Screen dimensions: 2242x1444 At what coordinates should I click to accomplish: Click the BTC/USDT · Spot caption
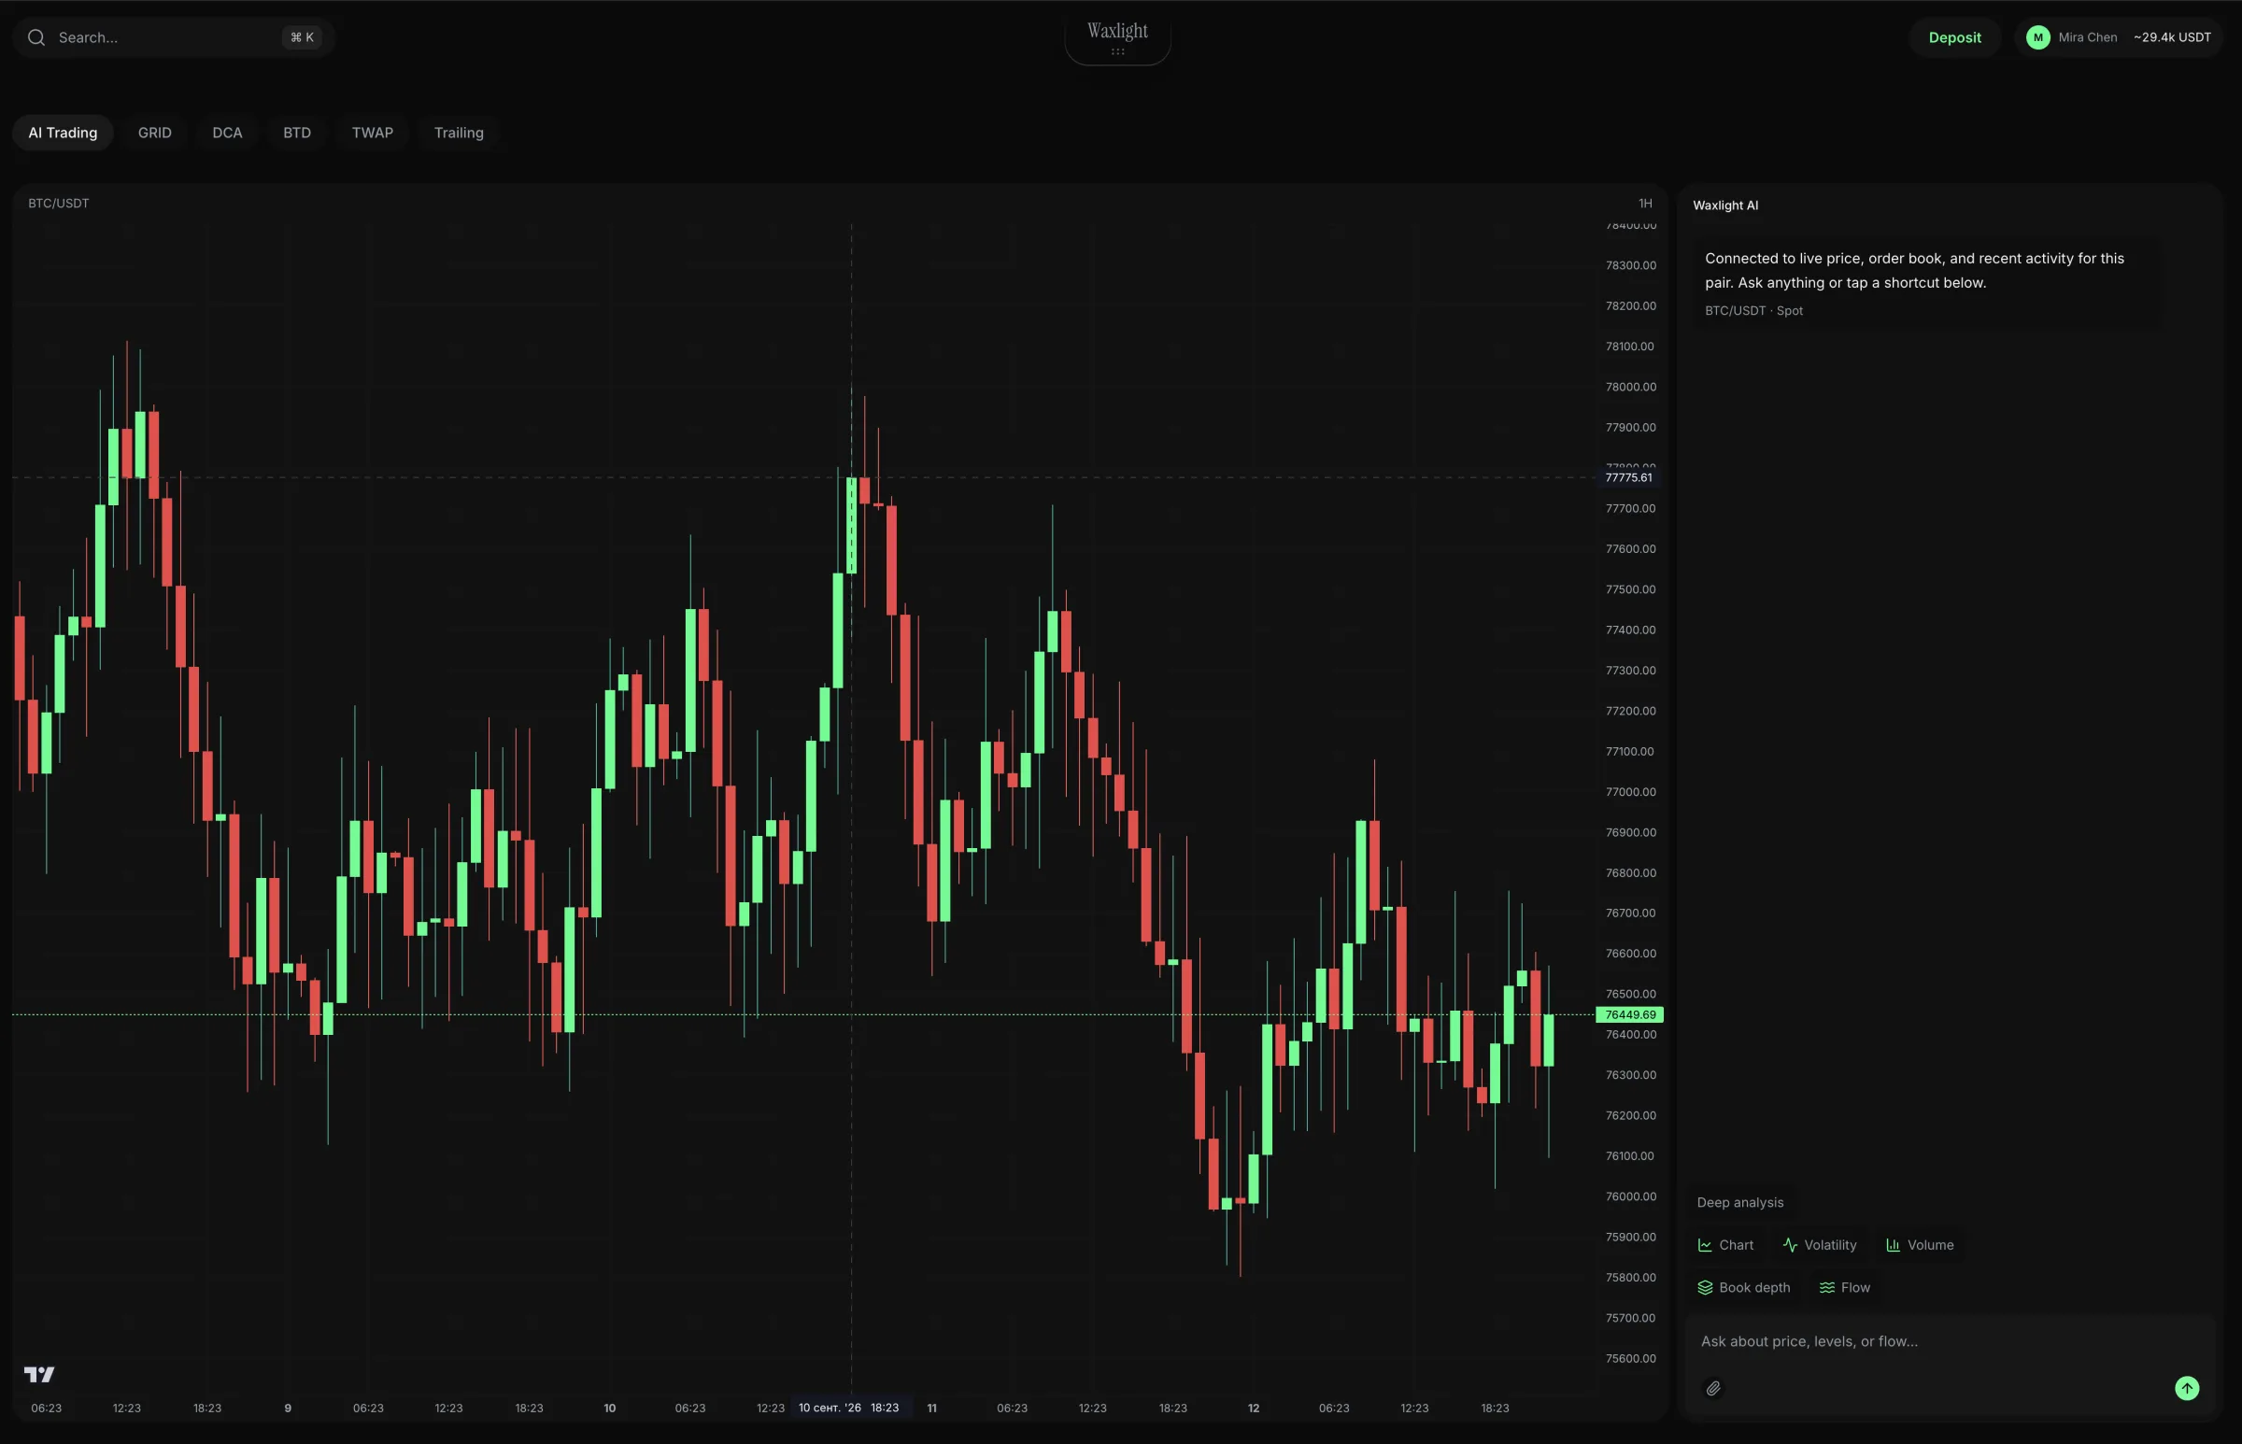pos(1753,310)
